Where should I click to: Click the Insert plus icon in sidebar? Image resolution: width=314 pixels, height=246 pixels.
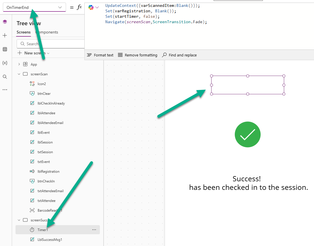point(5,36)
